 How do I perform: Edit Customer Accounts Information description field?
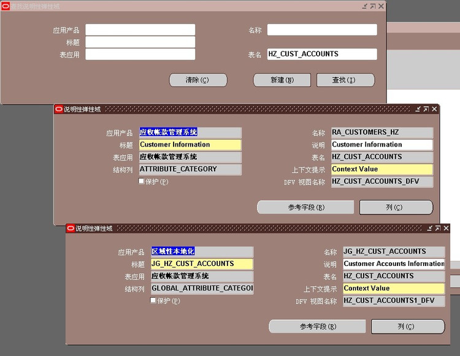click(x=394, y=264)
